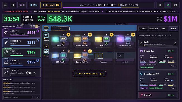The image size is (182, 102).
Task: Click the down arrow beside chat send
Action: click(38, 97)
